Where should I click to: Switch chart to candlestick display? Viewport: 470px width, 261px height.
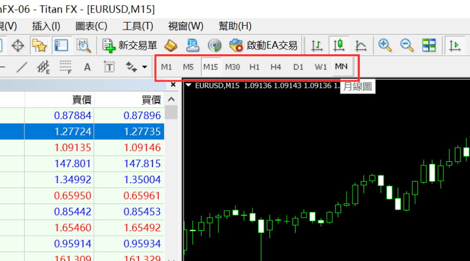tap(339, 45)
